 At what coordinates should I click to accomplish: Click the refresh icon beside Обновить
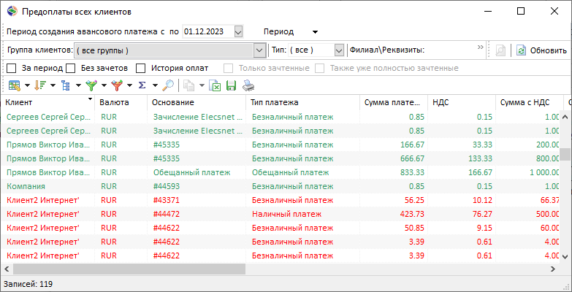522,50
